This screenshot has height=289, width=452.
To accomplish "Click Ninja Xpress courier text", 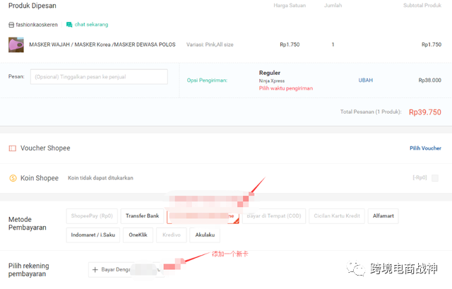I will (x=271, y=81).
